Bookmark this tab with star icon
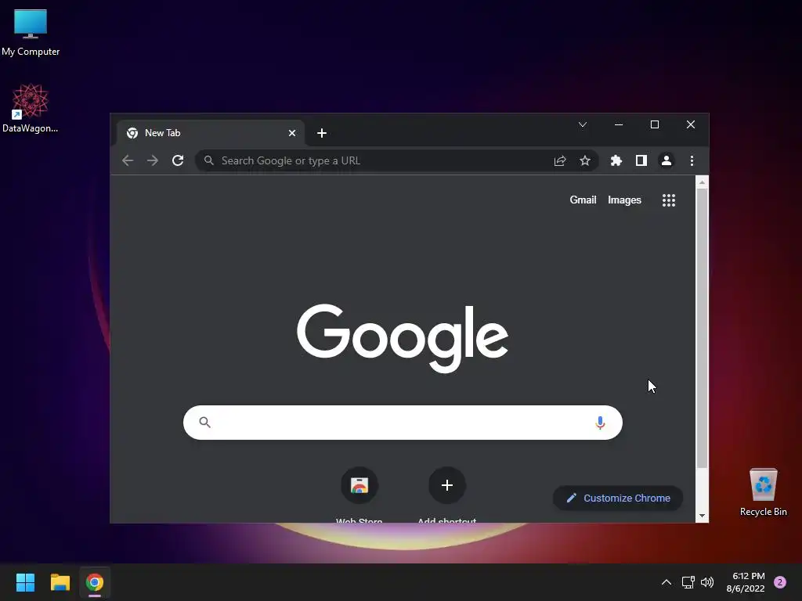Viewport: 802px width, 601px height. (x=585, y=160)
